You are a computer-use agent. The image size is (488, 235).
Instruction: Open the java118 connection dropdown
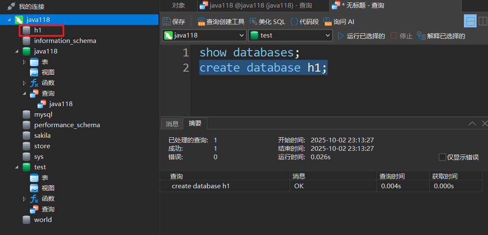[204, 35]
